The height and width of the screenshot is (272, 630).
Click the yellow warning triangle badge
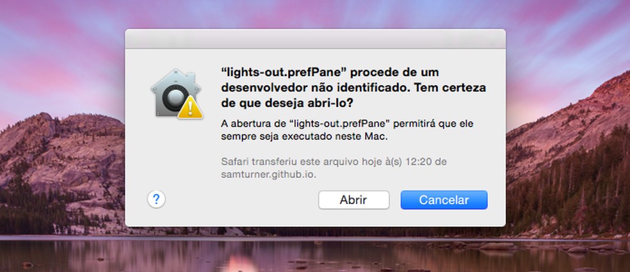click(190, 108)
